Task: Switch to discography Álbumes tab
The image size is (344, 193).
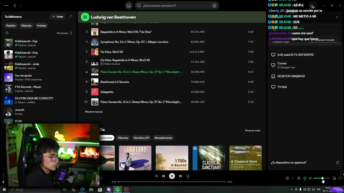Action: [x=123, y=138]
